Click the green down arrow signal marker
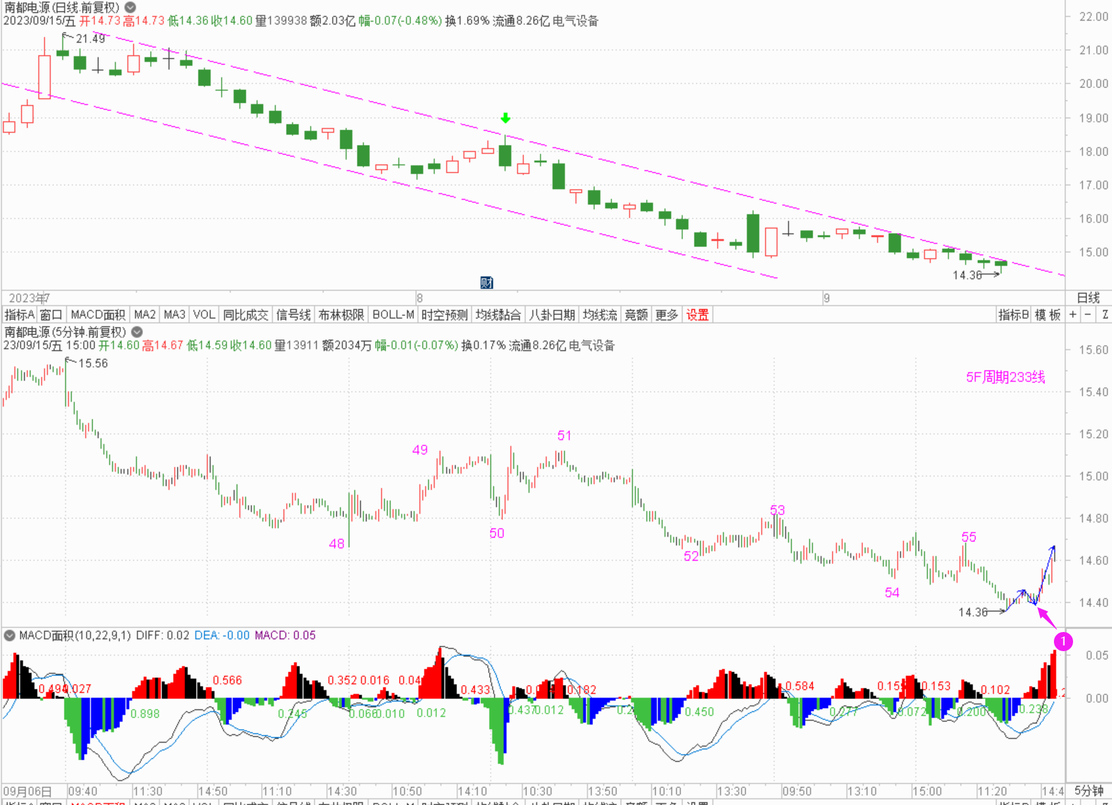Screen dimensions: 1112x805 pyautogui.click(x=506, y=118)
